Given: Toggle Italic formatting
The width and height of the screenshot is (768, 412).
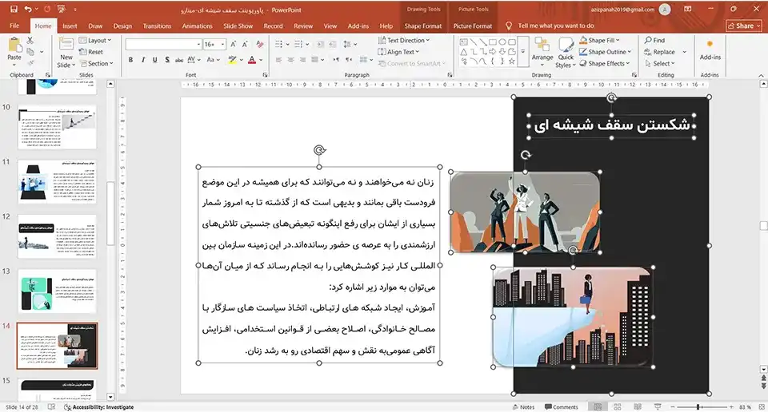Looking at the screenshot, I should pyautogui.click(x=142, y=60).
